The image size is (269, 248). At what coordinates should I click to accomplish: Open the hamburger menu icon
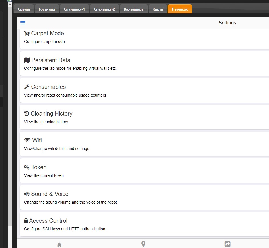[x=23, y=23]
